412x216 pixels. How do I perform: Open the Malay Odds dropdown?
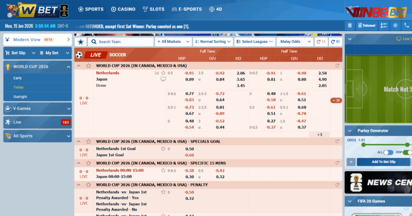point(295,42)
